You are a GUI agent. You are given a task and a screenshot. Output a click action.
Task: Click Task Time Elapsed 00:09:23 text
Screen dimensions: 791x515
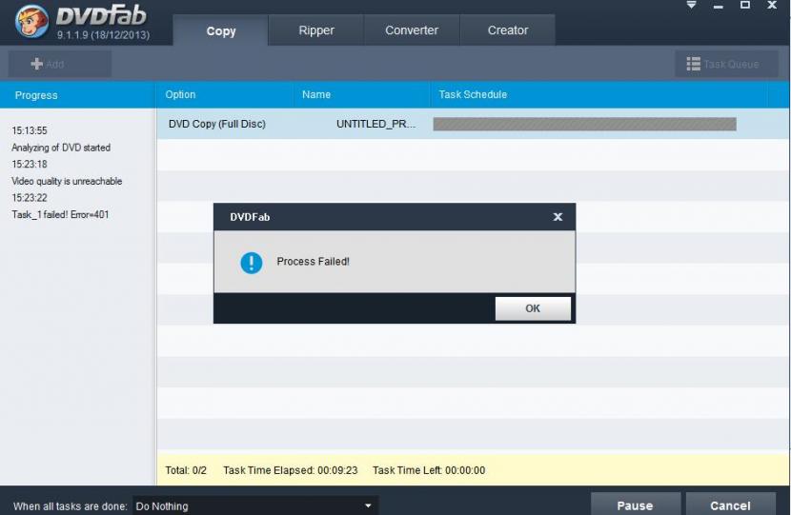coord(290,470)
